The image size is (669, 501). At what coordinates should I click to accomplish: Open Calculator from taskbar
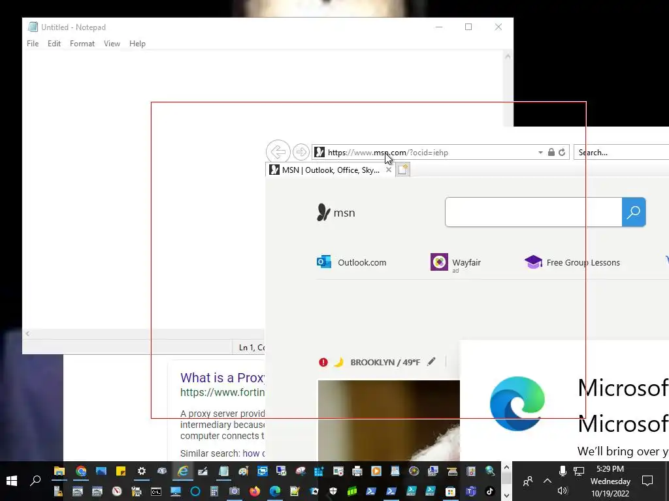(214, 492)
